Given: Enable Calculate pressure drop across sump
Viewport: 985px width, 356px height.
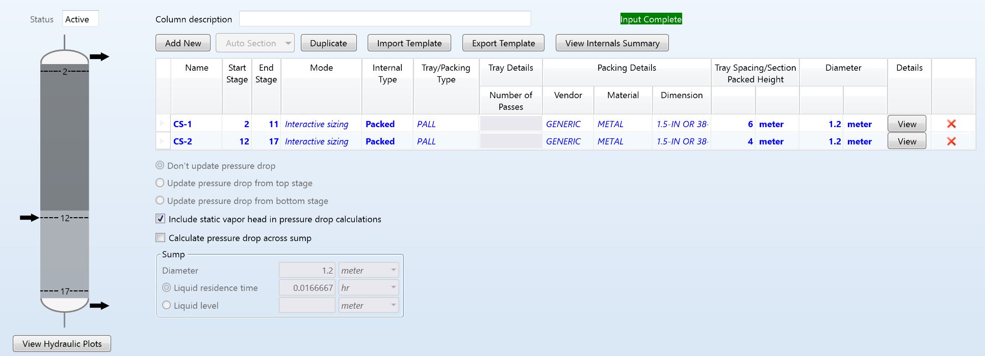Looking at the screenshot, I should (161, 238).
